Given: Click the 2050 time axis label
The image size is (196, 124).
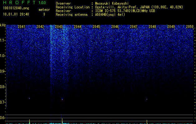Looking at the screenshot, I should (190, 27).
